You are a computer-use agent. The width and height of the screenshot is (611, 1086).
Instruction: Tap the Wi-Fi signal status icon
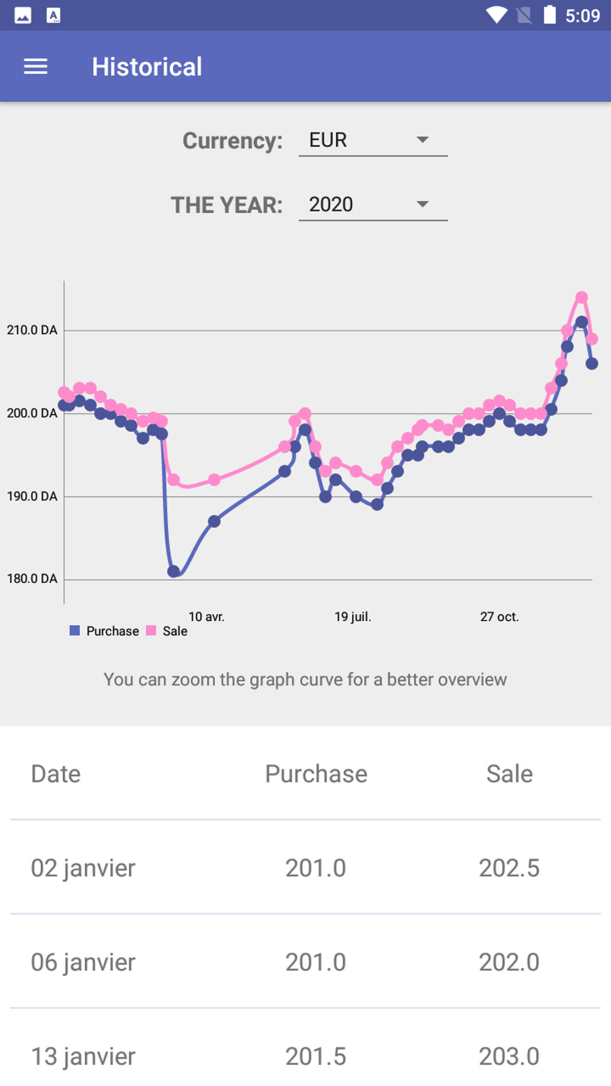point(496,15)
